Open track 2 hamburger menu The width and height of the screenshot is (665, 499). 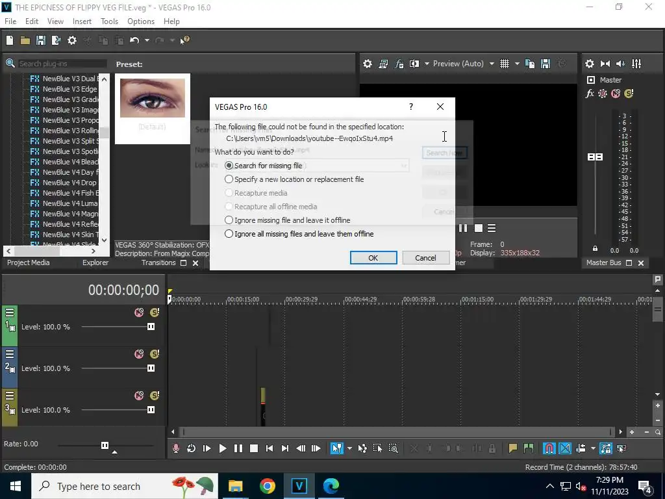tap(10, 354)
